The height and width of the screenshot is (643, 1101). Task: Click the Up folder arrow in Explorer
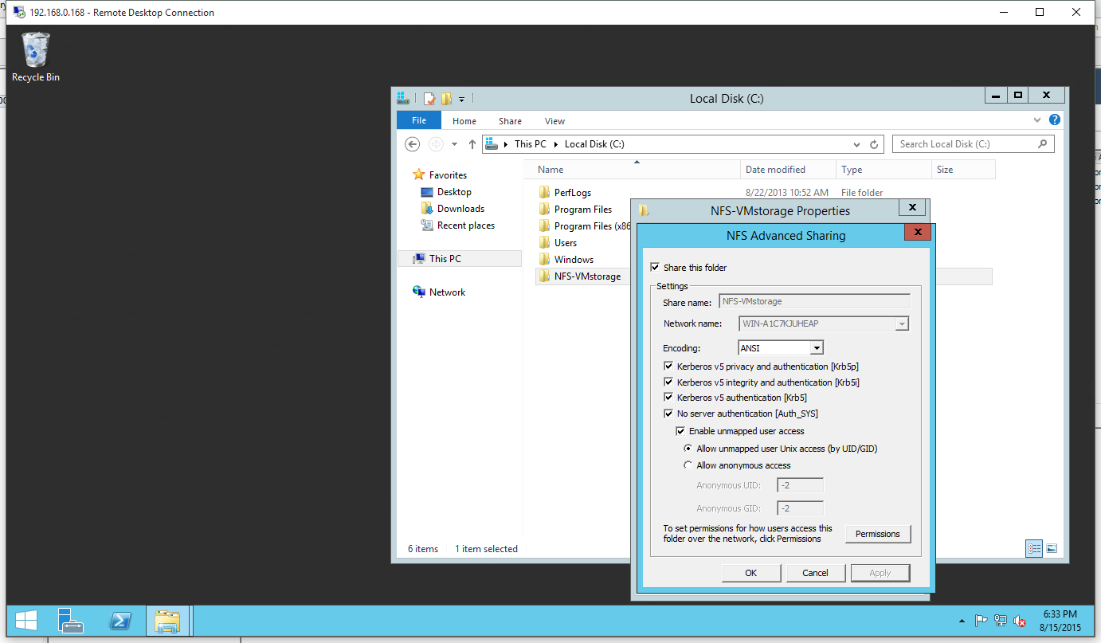472,144
